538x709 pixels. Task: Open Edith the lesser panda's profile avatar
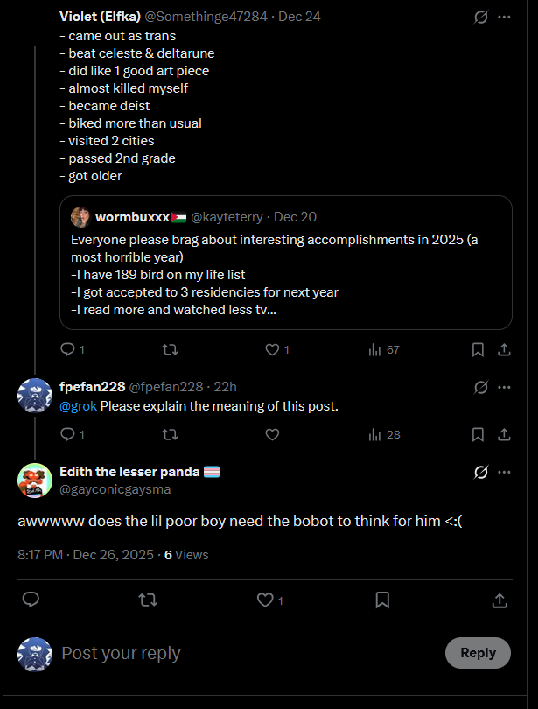click(35, 481)
